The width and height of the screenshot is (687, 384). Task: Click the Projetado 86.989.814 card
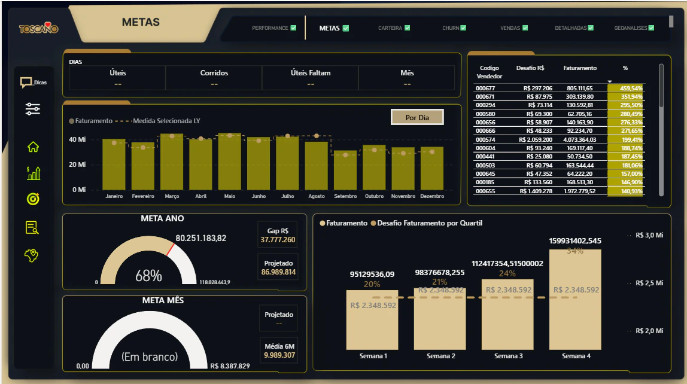(278, 267)
